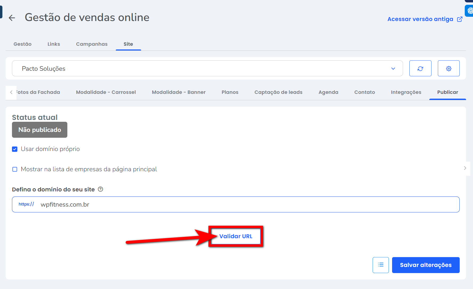
Task: Select the Captação de leads tab
Action: [278, 92]
